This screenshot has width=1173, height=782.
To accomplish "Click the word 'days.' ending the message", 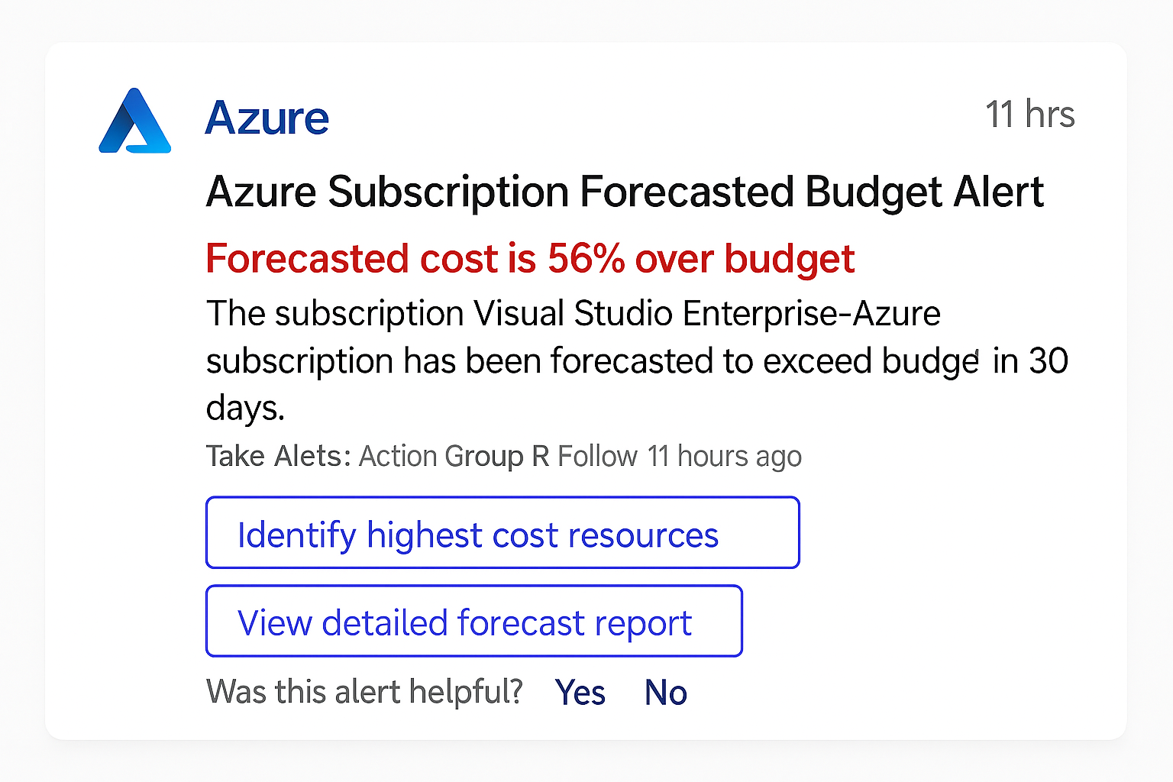I will [245, 408].
